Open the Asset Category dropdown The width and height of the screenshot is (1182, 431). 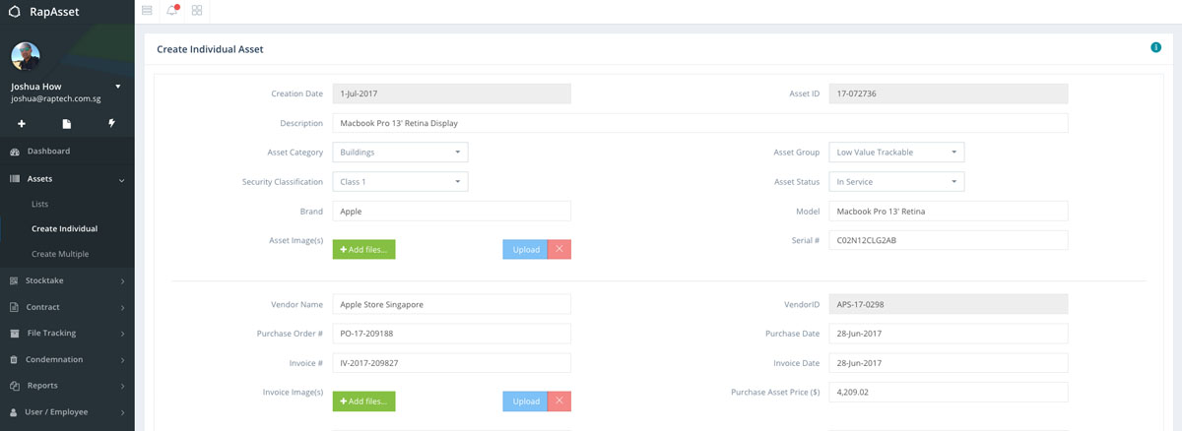click(400, 153)
